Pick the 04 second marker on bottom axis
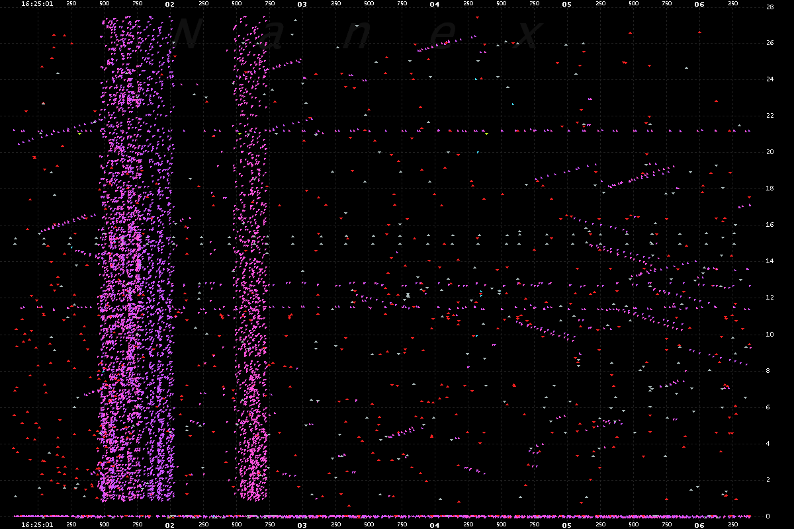The height and width of the screenshot is (529, 794). tap(435, 524)
